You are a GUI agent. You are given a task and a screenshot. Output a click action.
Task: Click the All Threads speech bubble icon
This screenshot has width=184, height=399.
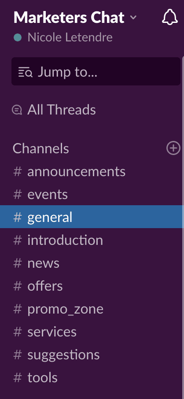coord(17,110)
